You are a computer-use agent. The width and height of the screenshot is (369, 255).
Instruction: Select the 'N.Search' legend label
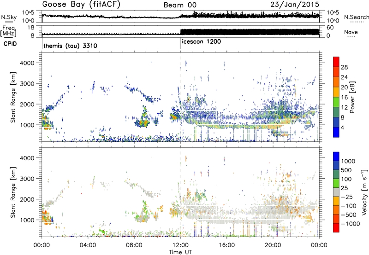tap(356, 17)
